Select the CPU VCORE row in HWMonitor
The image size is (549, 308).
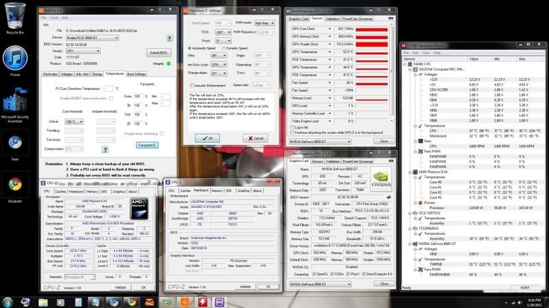coord(474,90)
